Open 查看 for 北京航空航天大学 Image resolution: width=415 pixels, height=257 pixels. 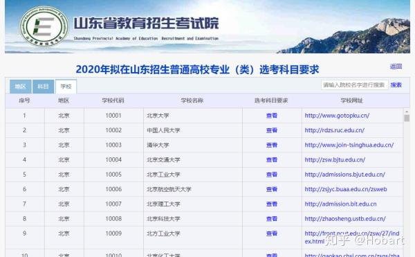(x=272, y=189)
